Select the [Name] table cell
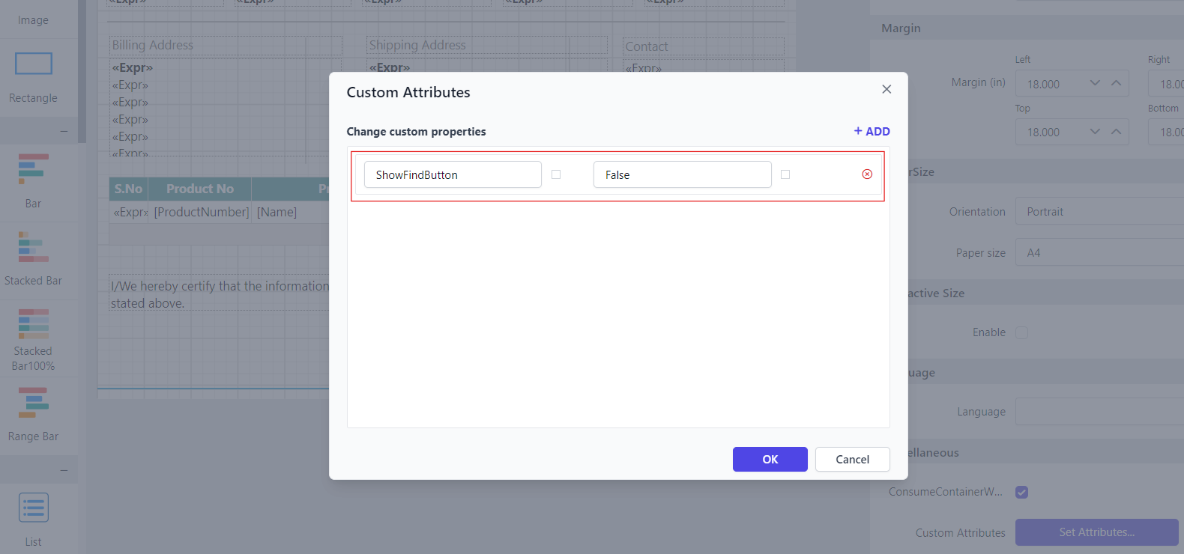This screenshot has height=554, width=1184. pyautogui.click(x=291, y=212)
